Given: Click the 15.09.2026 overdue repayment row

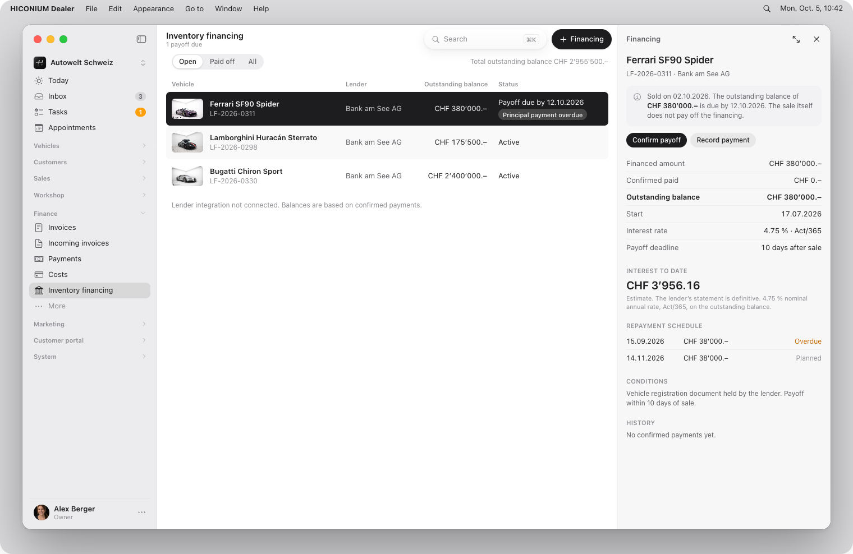Looking at the screenshot, I should click(724, 341).
